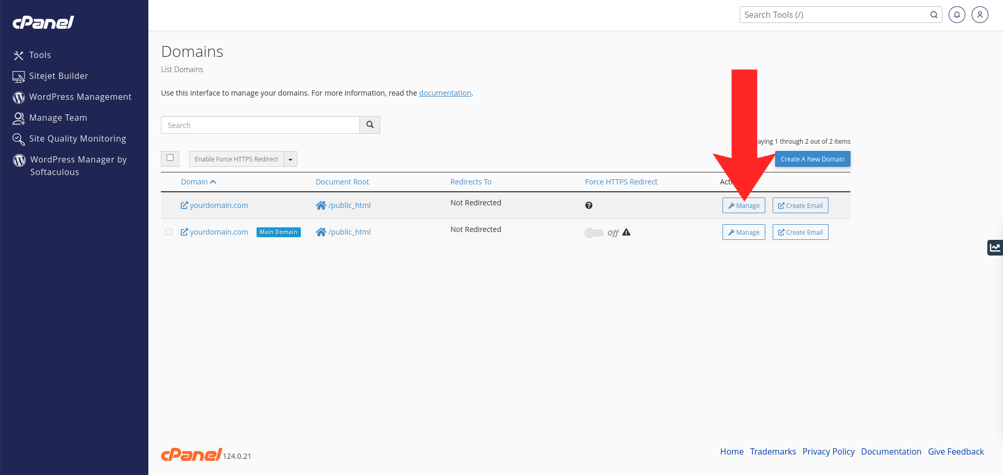Click the WordPress Management logo icon
Viewport: 1003px width, 475px height.
click(x=19, y=97)
